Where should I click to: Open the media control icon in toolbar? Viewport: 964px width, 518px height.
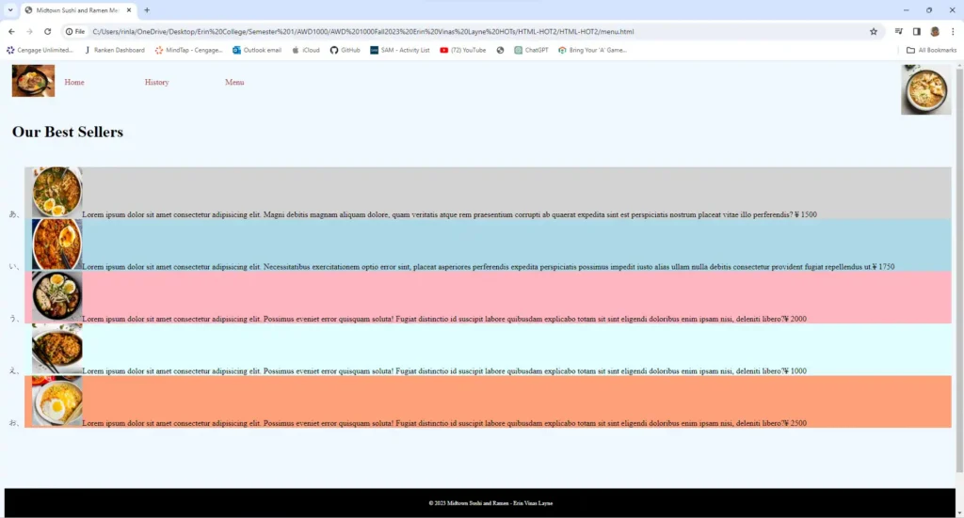pos(899,31)
